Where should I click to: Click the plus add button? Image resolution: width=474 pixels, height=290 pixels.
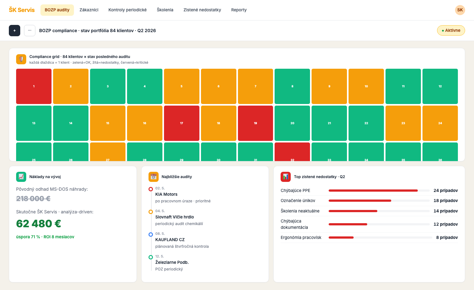tap(15, 31)
